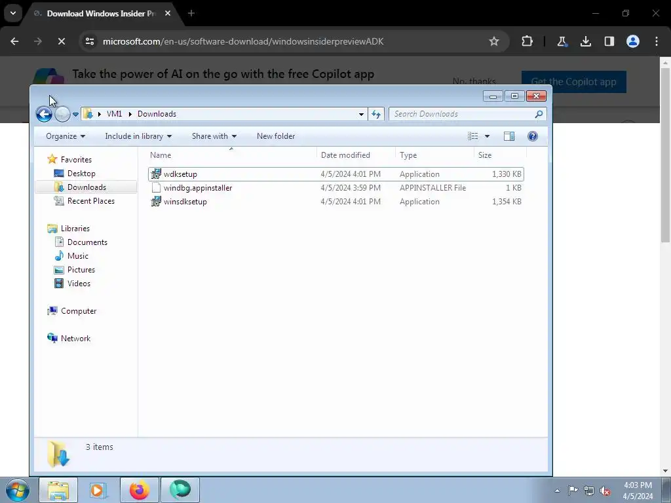Open Firefox from the taskbar
This screenshot has height=503, width=671.
139,490
